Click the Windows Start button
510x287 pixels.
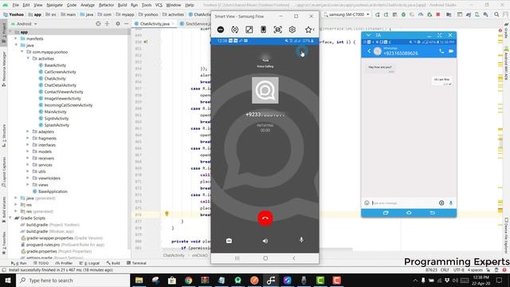8,280
